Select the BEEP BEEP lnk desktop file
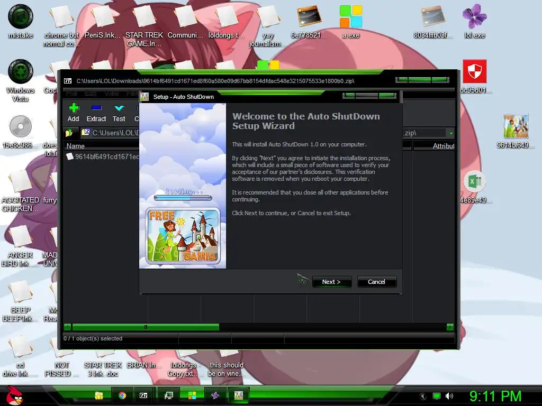This screenshot has height=406, width=542. 21,301
